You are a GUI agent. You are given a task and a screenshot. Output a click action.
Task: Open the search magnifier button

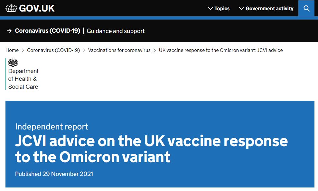tap(306, 8)
